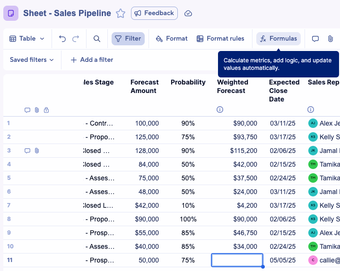Open the Formulas panel

tap(279, 39)
